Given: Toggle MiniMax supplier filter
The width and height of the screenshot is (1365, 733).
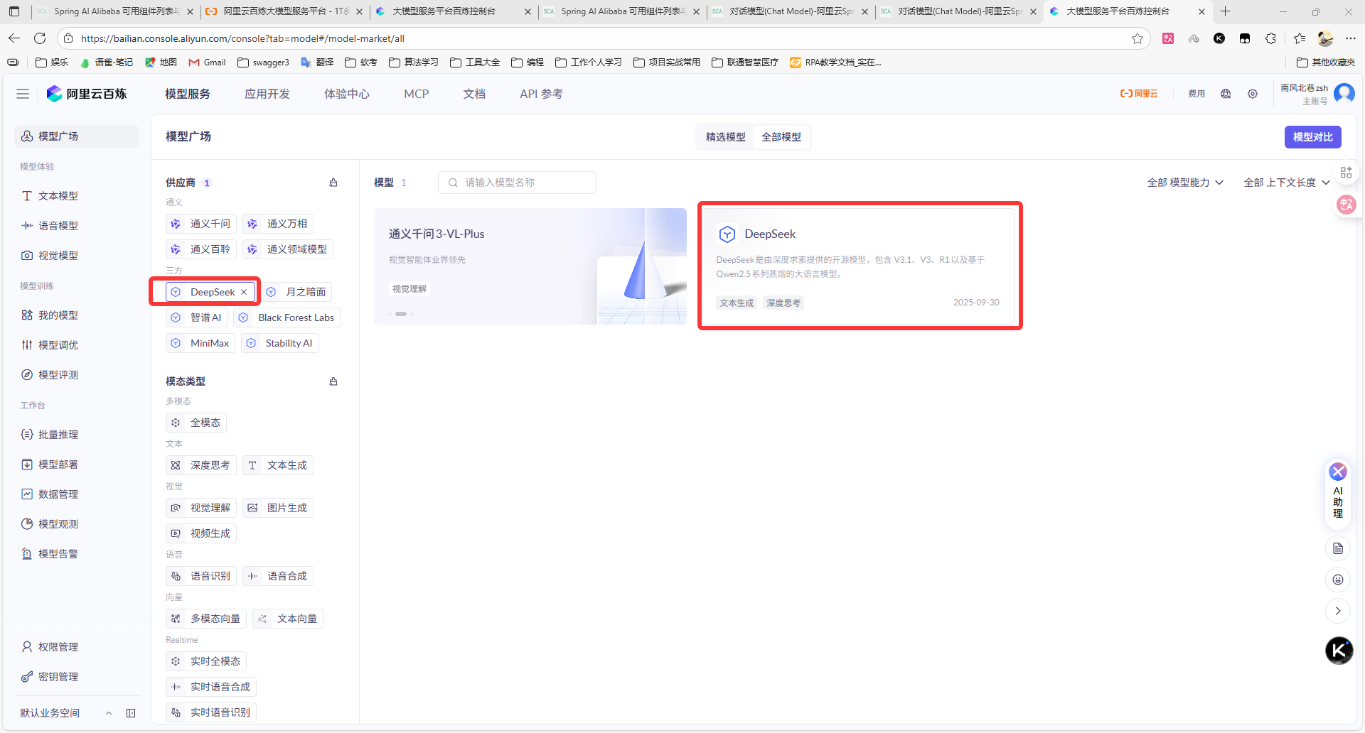Looking at the screenshot, I should (200, 343).
